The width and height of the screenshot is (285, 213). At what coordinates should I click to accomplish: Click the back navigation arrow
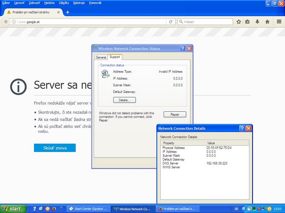[x=6, y=21]
